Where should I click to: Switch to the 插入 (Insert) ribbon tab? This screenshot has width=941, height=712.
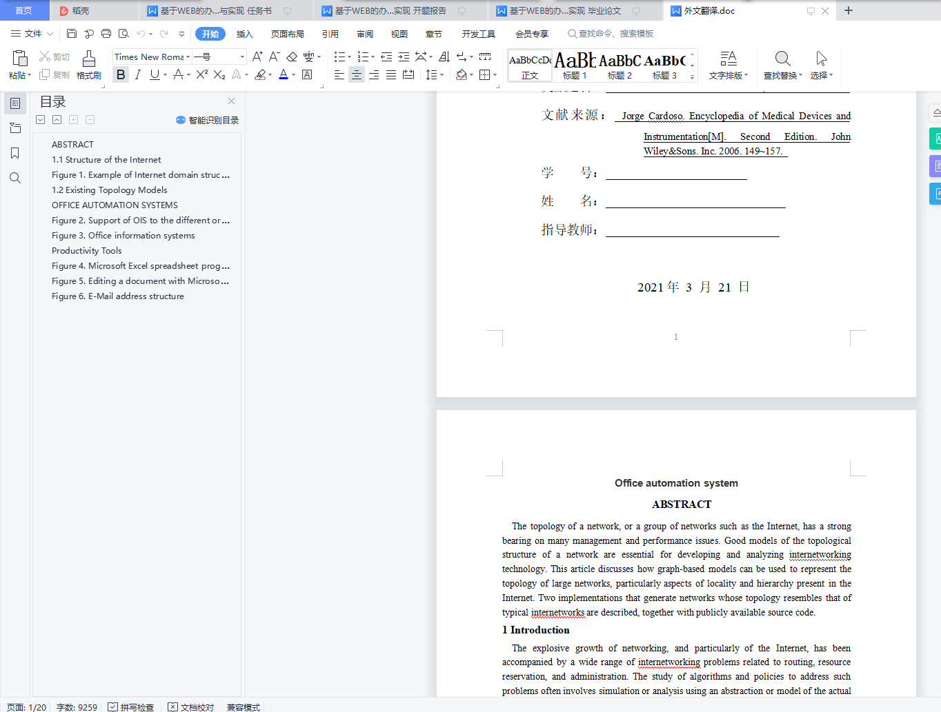tap(245, 34)
